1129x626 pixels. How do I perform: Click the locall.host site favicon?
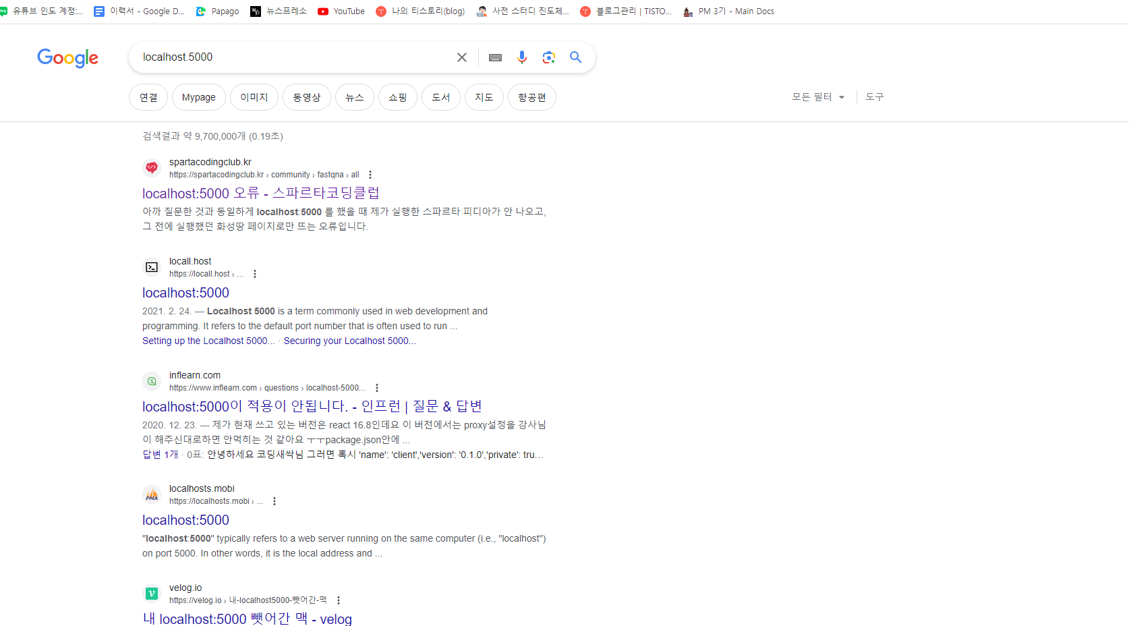tap(152, 267)
